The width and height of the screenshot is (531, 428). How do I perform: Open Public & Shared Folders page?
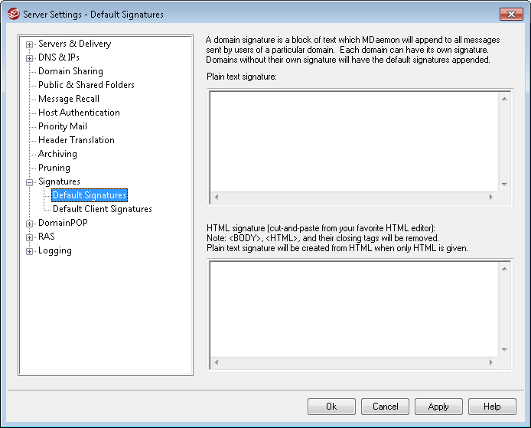(86, 85)
